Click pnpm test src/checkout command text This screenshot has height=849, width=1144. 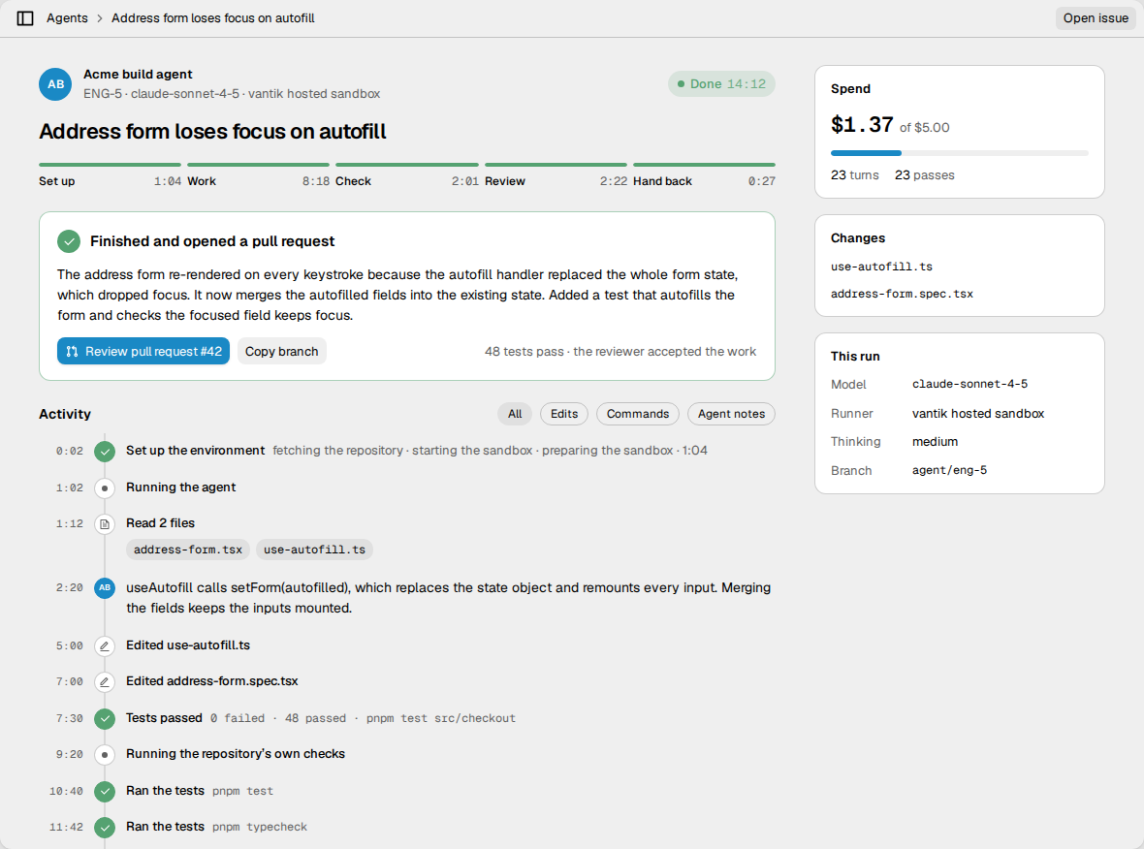[441, 718]
